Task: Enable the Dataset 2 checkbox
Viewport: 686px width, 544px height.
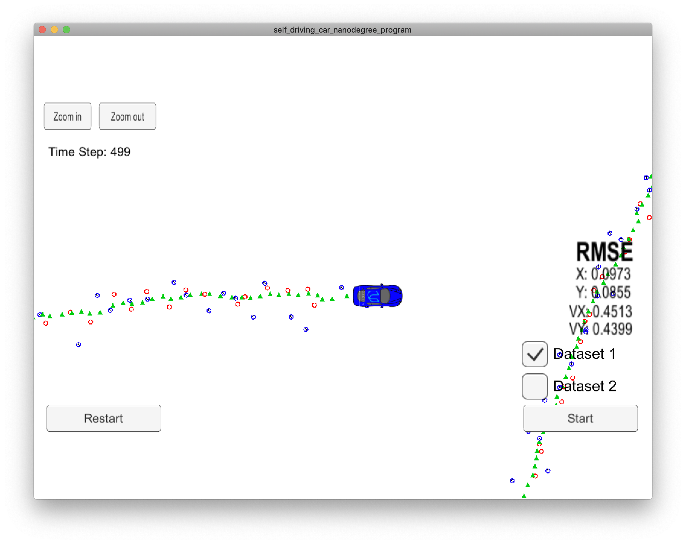Action: coord(534,386)
